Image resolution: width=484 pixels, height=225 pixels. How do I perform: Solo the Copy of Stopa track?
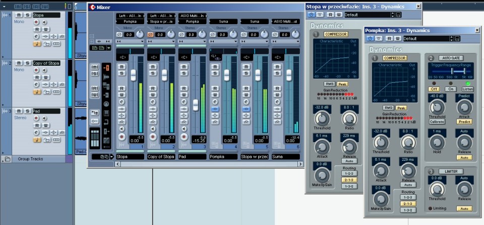27,63
